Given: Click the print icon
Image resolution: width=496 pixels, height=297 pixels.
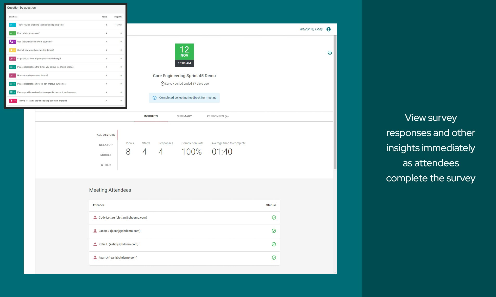Looking at the screenshot, I should pos(330,53).
